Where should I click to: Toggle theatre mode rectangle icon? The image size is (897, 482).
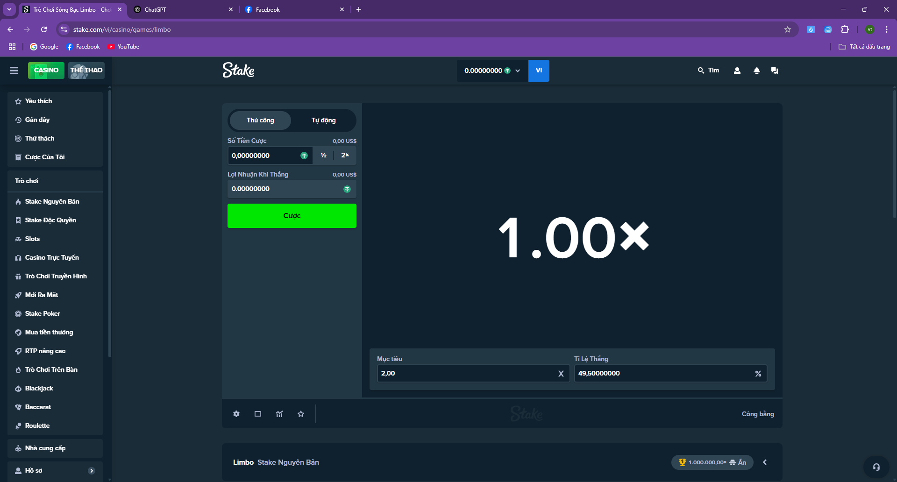[x=258, y=414]
